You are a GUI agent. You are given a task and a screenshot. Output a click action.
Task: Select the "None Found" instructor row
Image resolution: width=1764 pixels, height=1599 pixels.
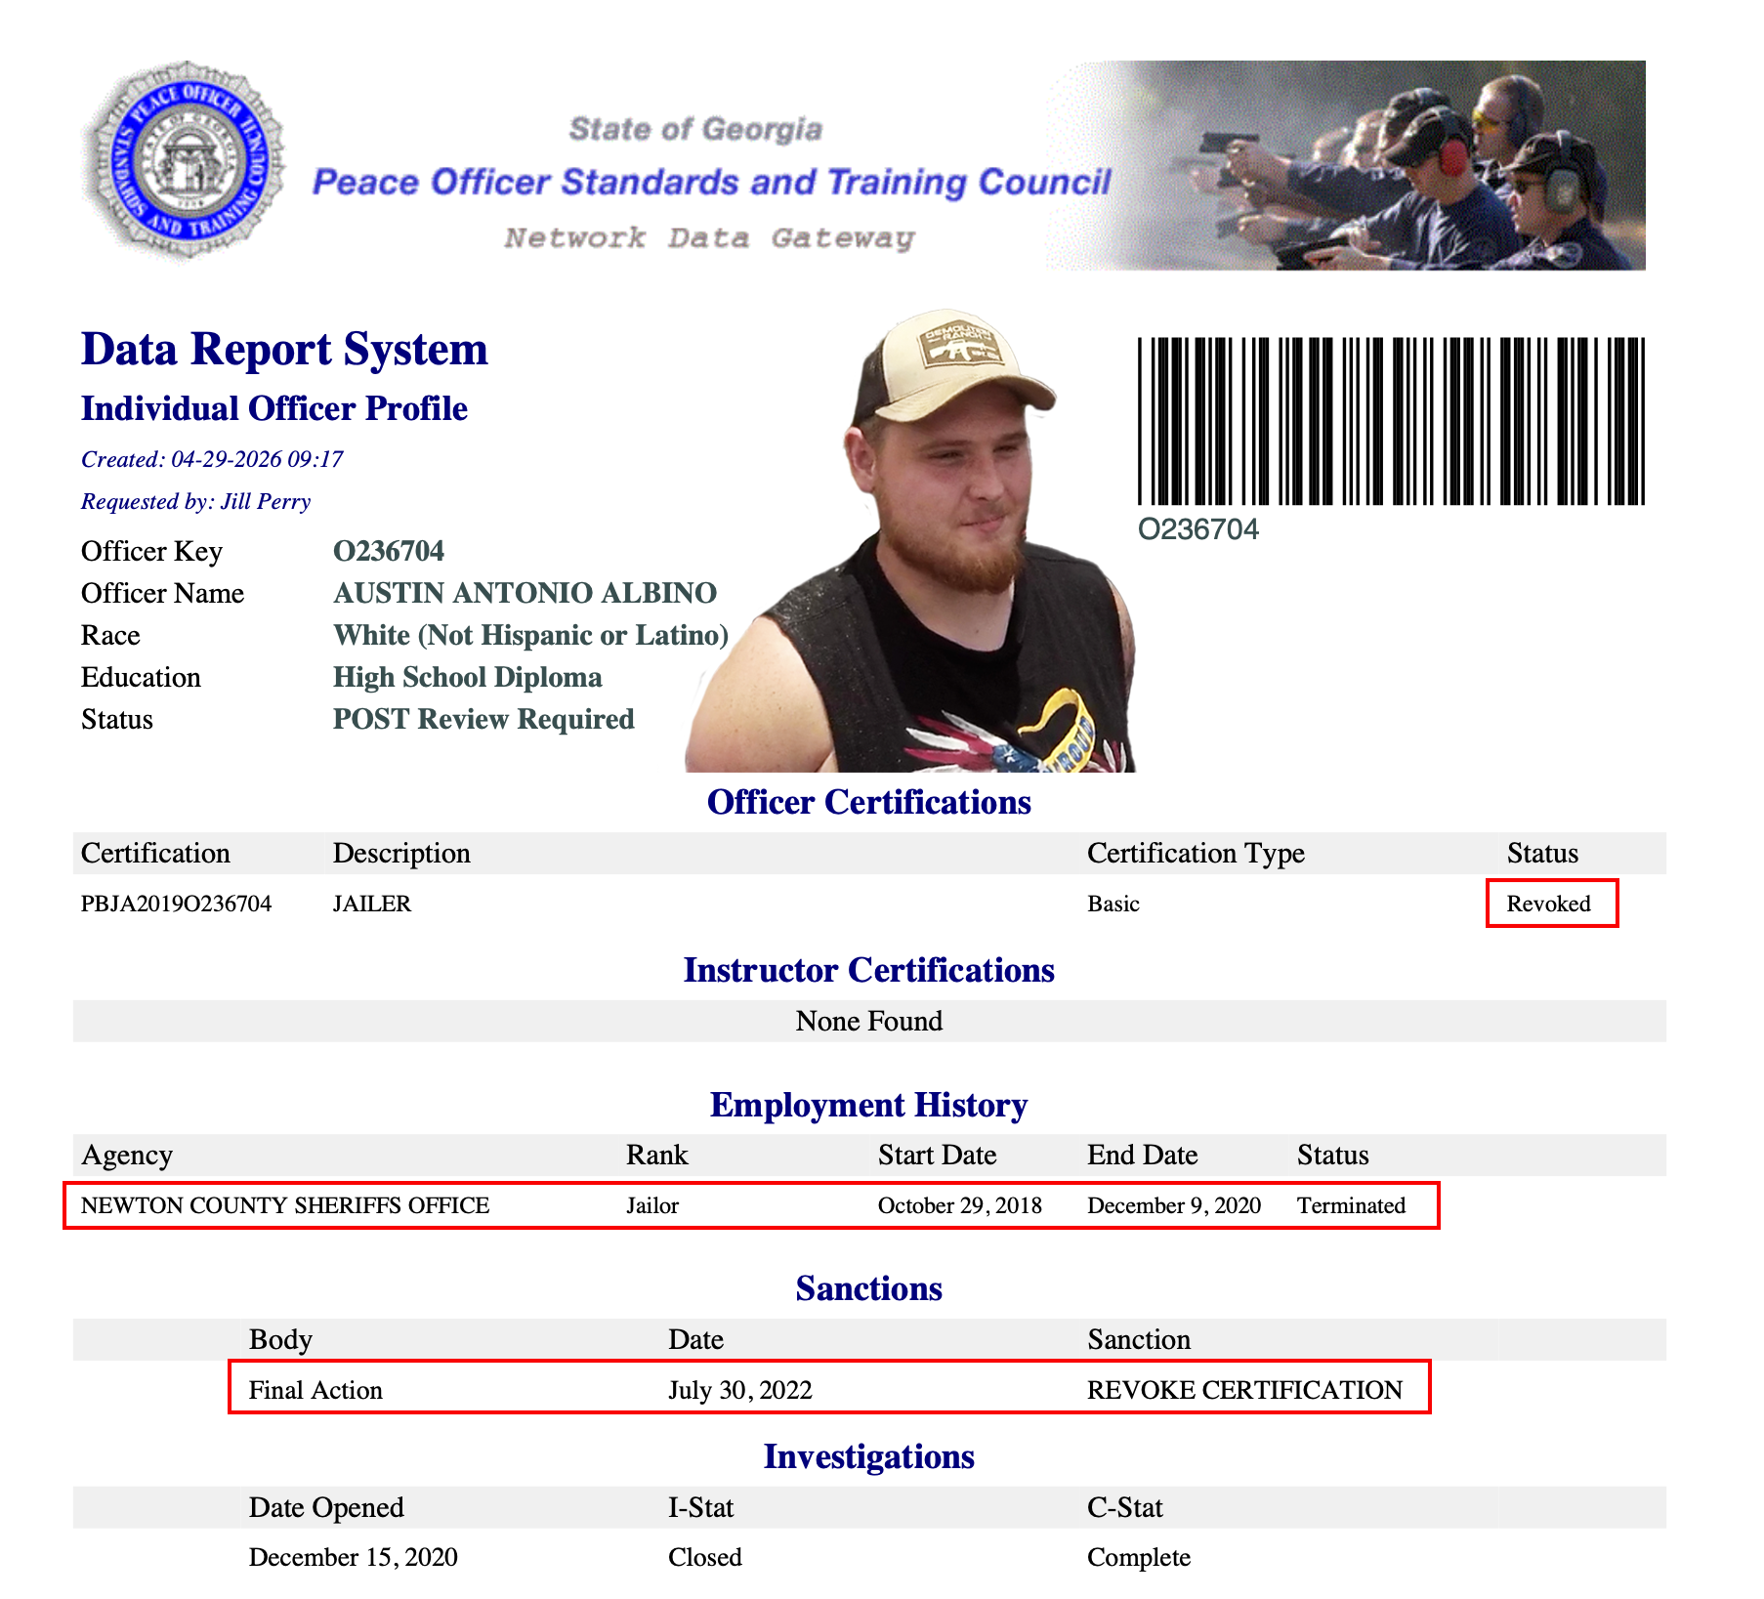[869, 1021]
